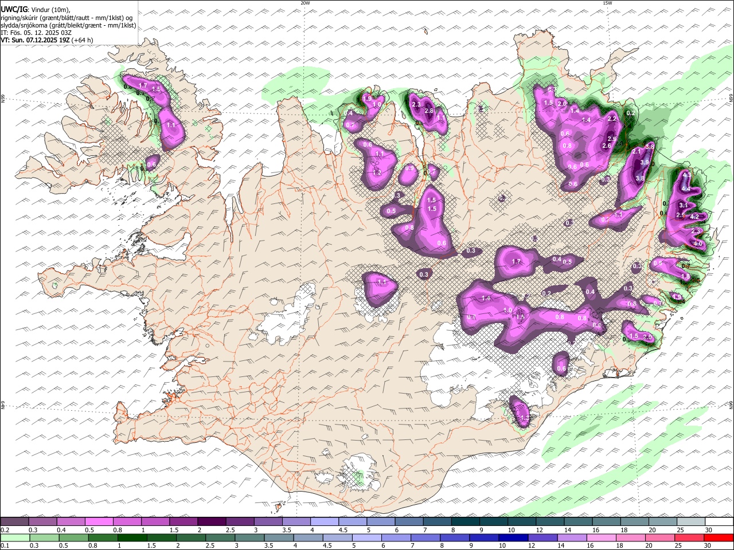Screen dimensions: 734x550
Task: Click the 15W longitude label
Action: [x=607, y=3]
